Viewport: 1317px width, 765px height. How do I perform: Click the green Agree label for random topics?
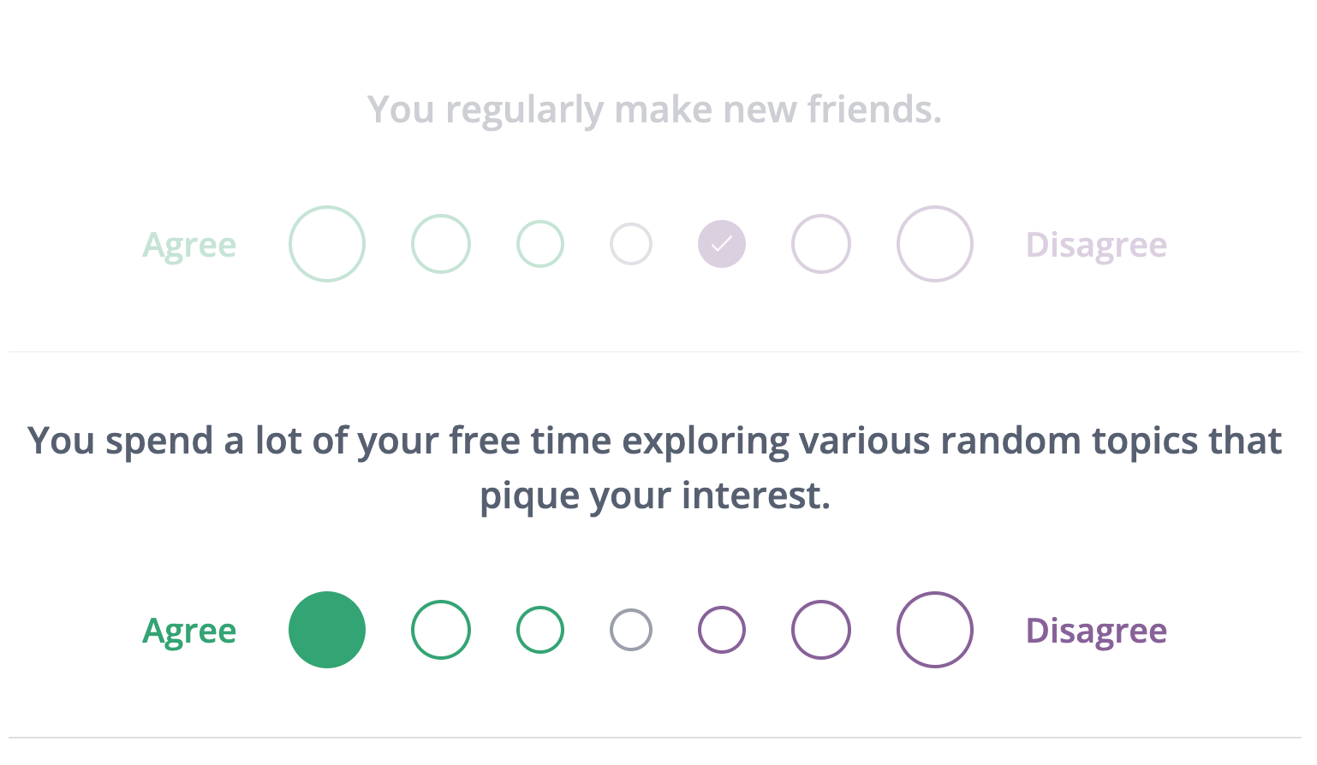point(189,631)
